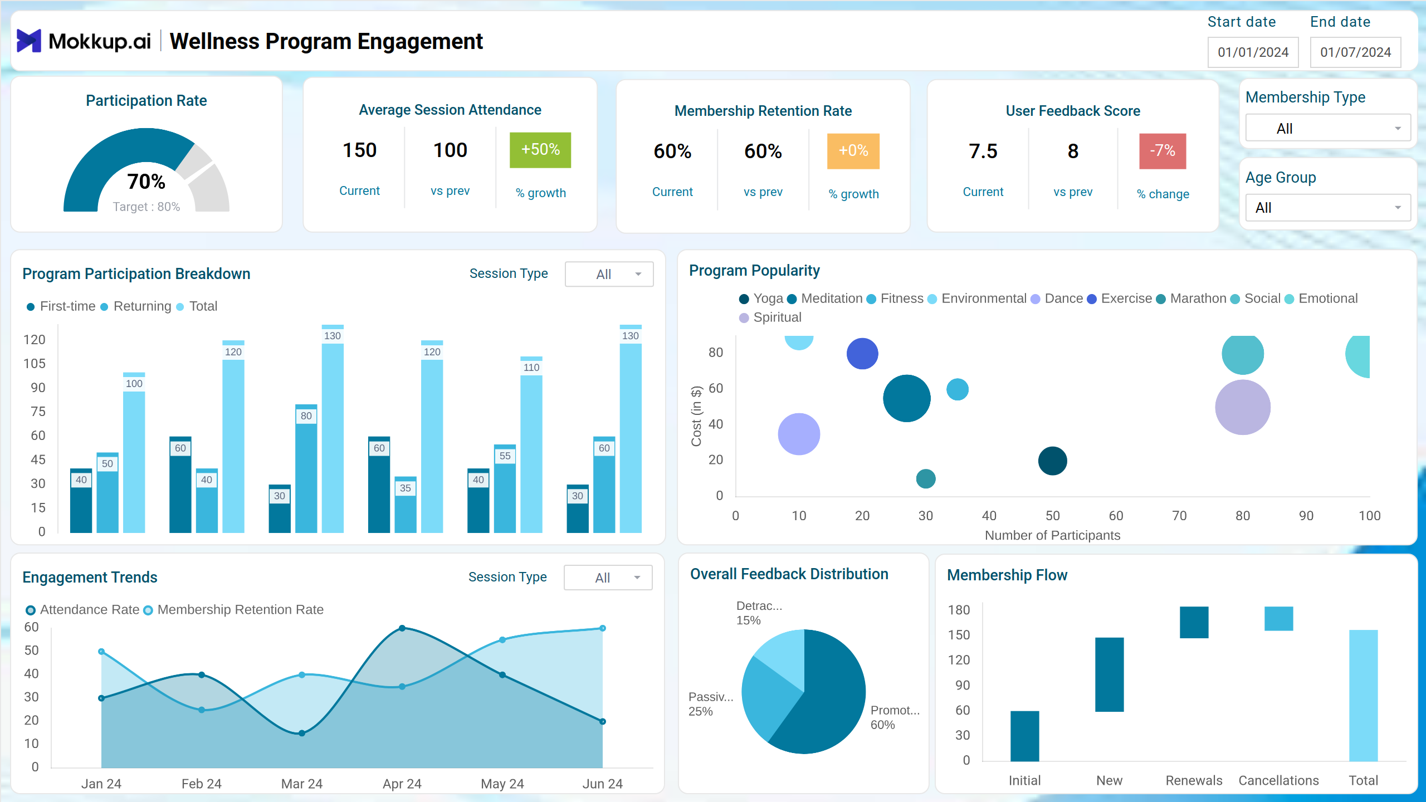Image resolution: width=1426 pixels, height=802 pixels.
Task: Click the large Meditation teal bubble
Action: click(x=907, y=398)
